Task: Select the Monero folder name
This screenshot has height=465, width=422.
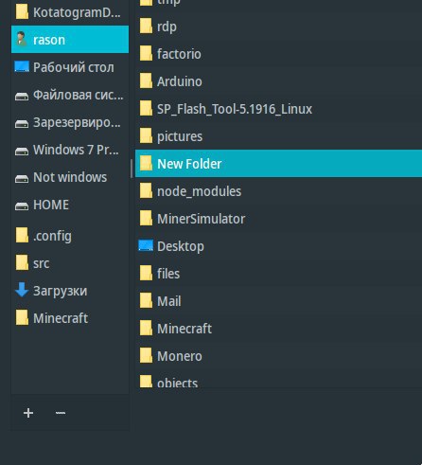Action: pos(180,356)
